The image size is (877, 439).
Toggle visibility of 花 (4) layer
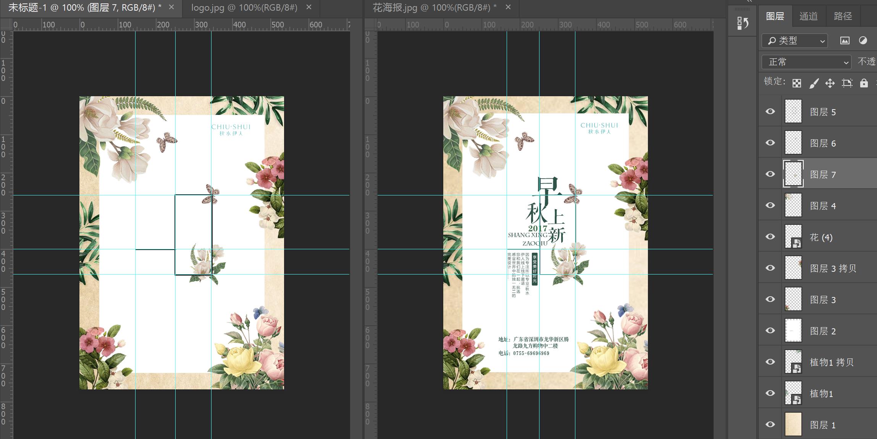pyautogui.click(x=770, y=237)
